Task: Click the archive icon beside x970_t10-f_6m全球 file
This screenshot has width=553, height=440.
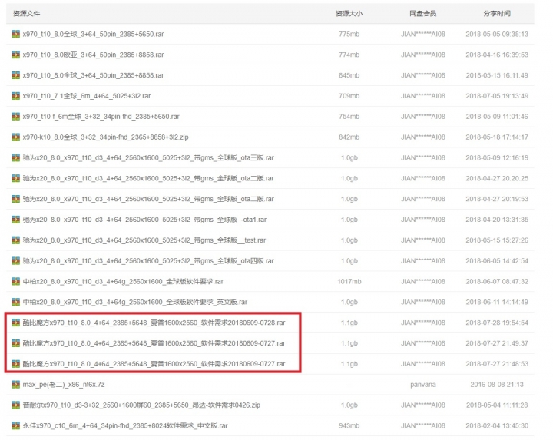Action: tap(15, 117)
